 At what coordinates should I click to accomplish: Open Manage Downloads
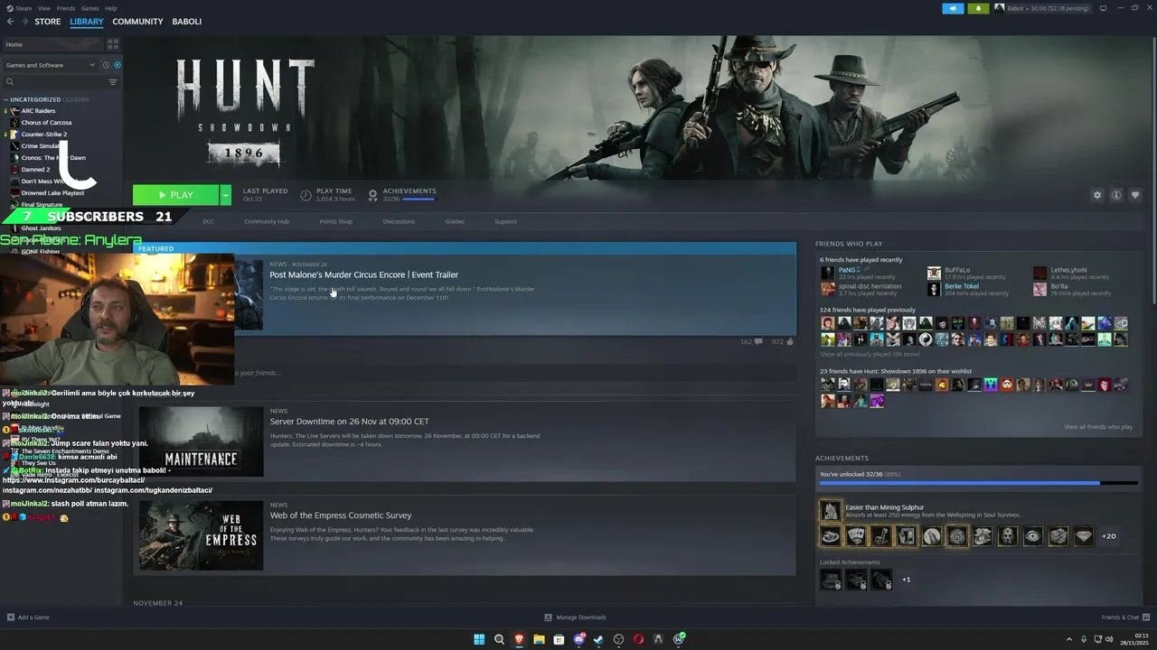[x=576, y=617]
